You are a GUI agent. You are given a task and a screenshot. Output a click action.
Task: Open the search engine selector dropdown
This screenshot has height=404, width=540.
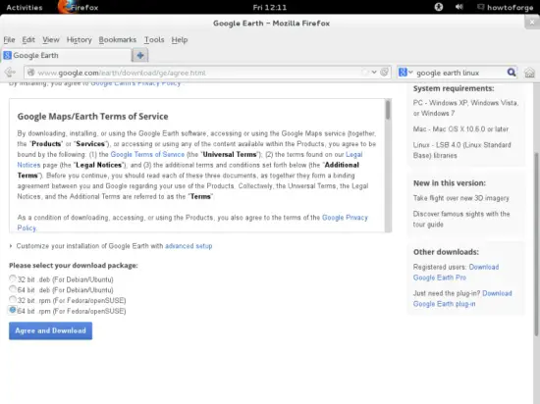(405, 73)
